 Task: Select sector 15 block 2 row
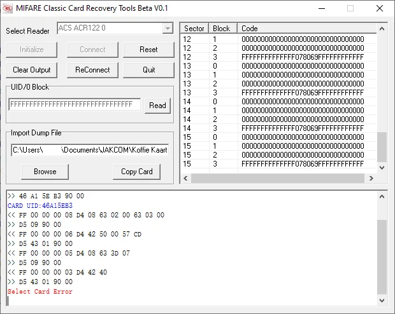pos(278,155)
